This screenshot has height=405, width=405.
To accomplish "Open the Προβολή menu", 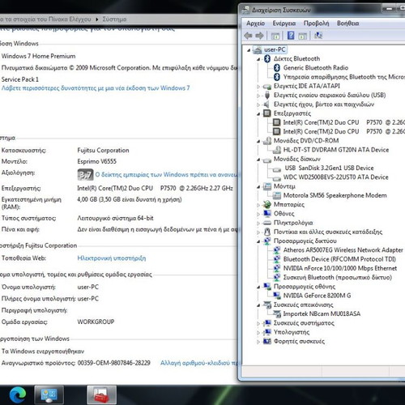I will pos(316,23).
